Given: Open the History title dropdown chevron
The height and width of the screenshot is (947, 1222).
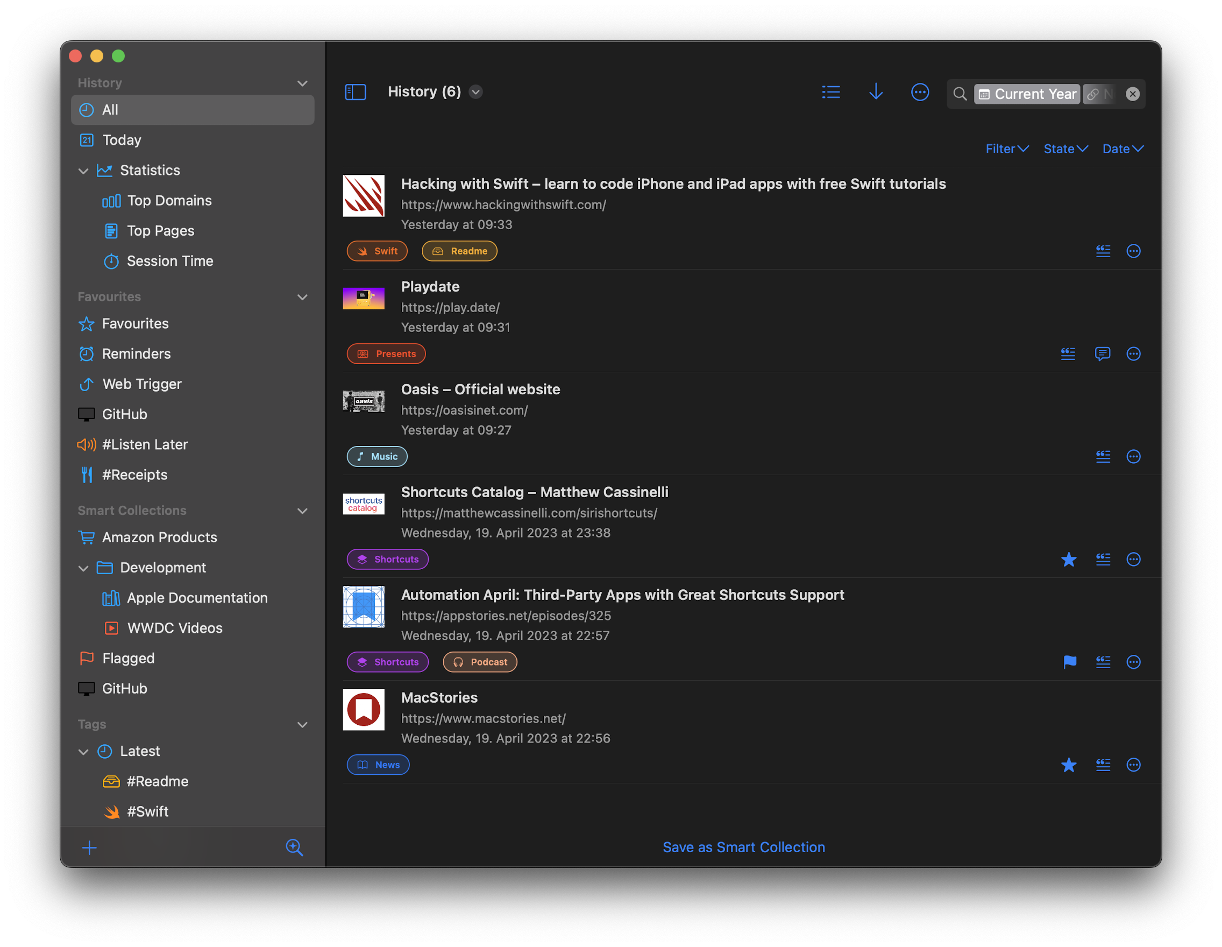Looking at the screenshot, I should (475, 92).
